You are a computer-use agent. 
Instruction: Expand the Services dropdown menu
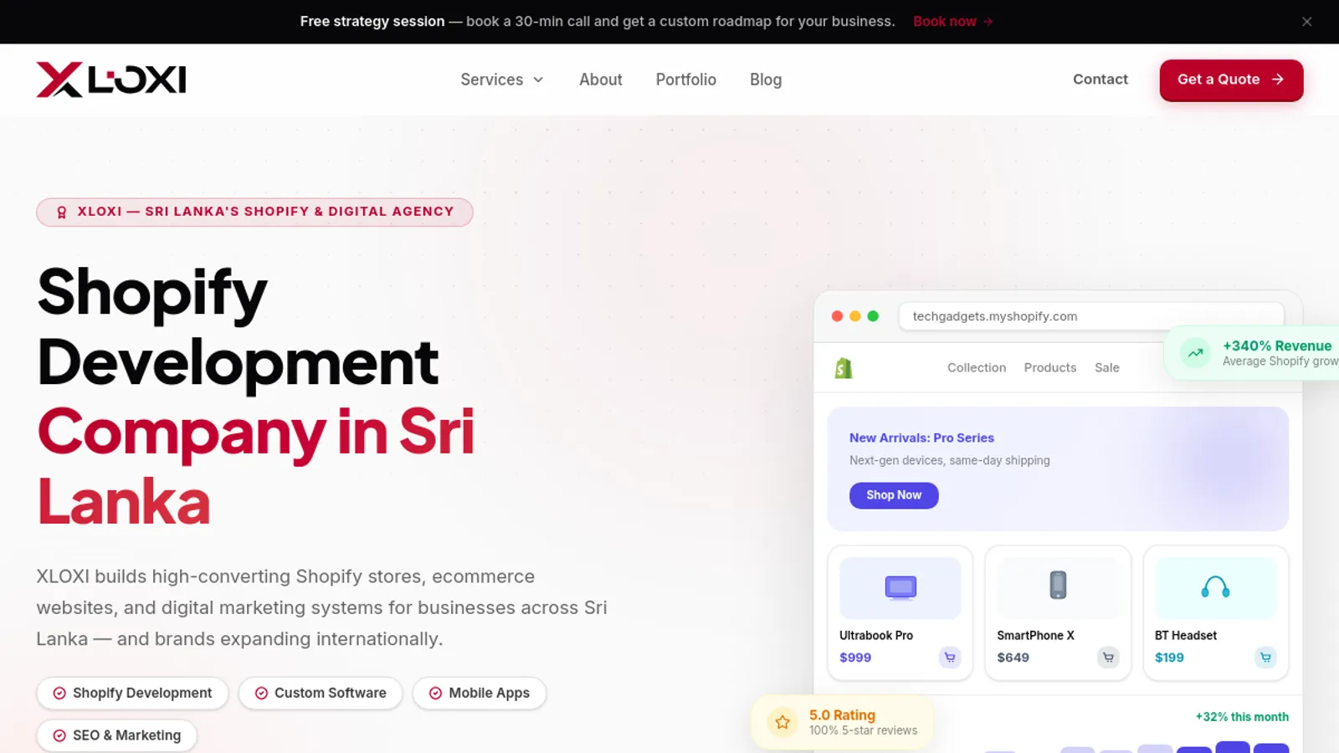502,79
